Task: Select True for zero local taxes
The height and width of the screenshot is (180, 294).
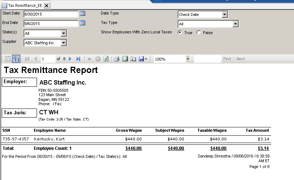Action: click(180, 32)
